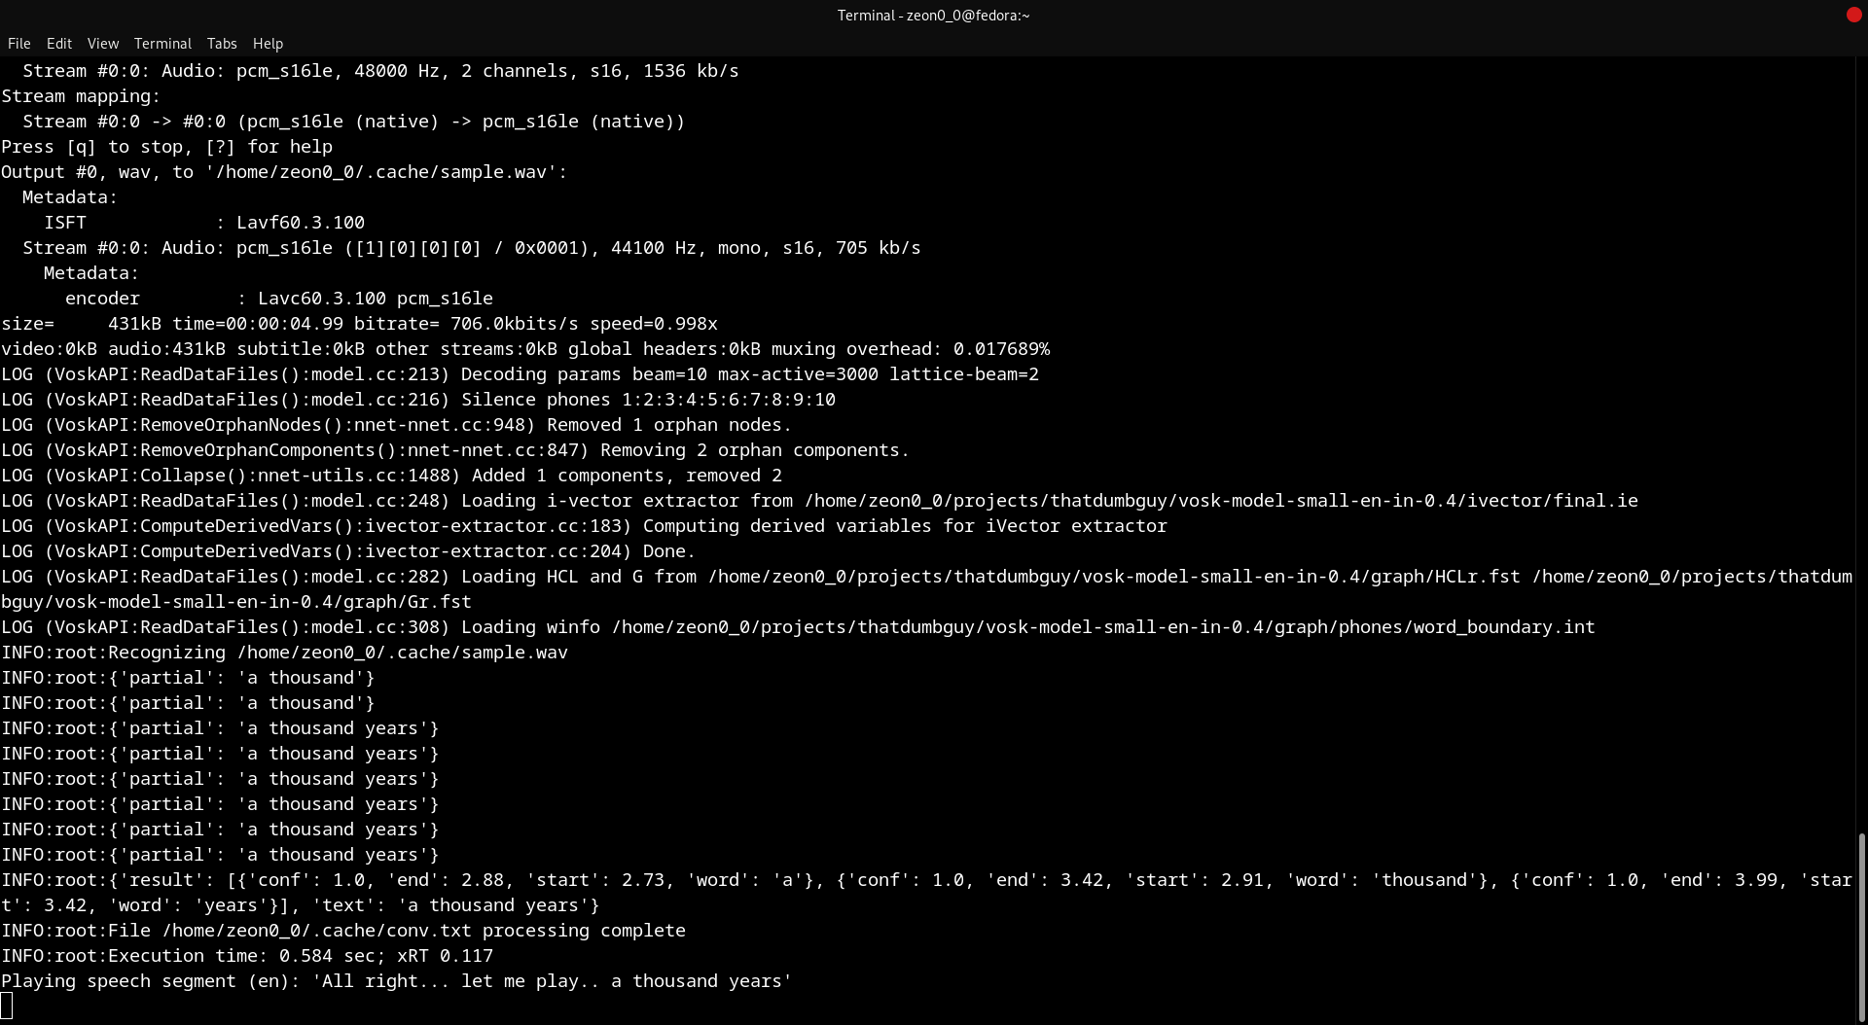Click the 'word_boundary.int' path text
Image resolution: width=1868 pixels, height=1025 pixels.
[1504, 627]
